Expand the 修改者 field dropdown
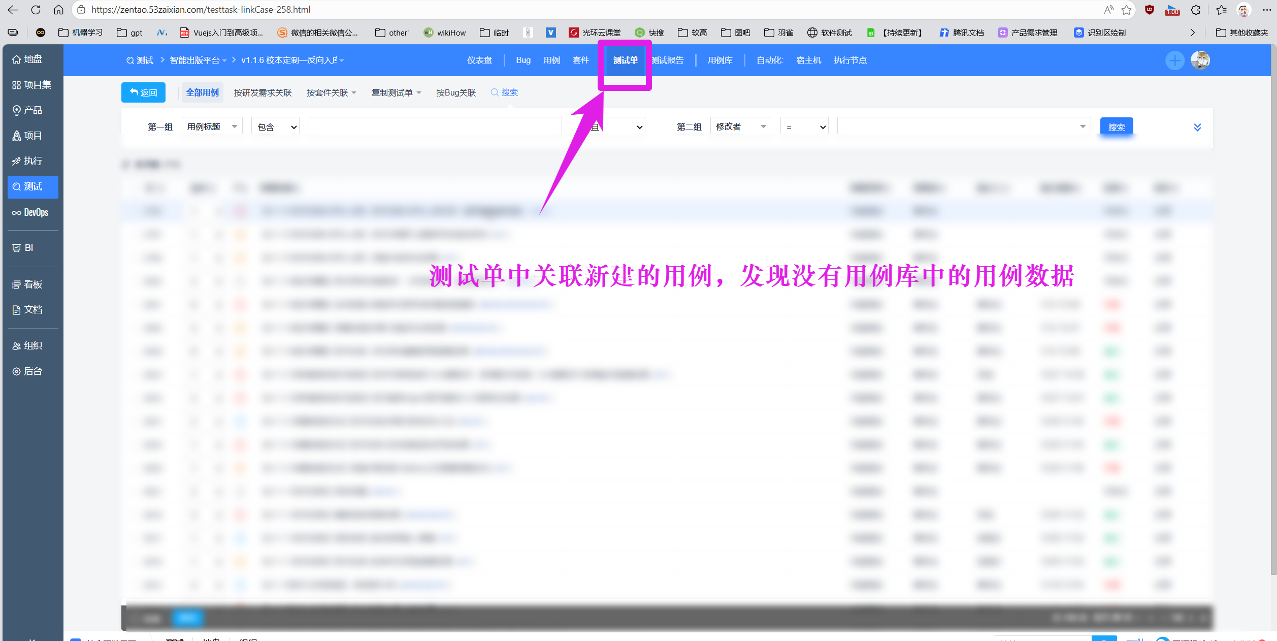 740,126
